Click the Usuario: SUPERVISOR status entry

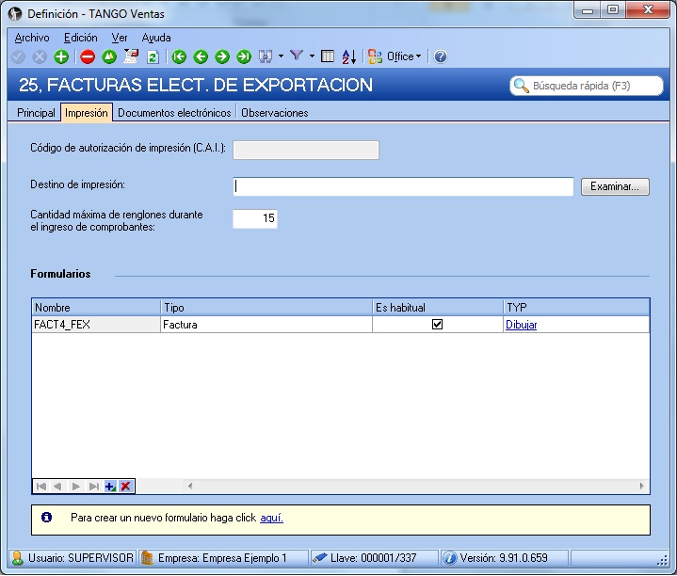73,558
